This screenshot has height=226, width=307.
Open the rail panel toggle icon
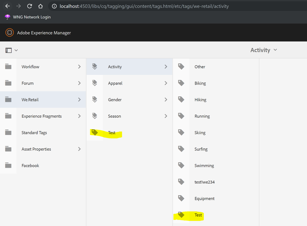tap(9, 50)
